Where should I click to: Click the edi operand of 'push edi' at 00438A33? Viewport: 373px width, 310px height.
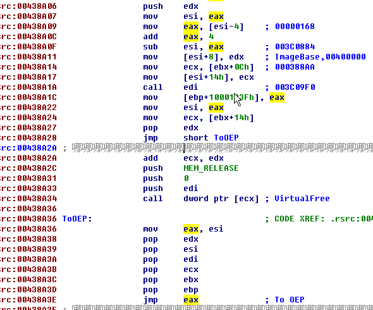click(191, 189)
